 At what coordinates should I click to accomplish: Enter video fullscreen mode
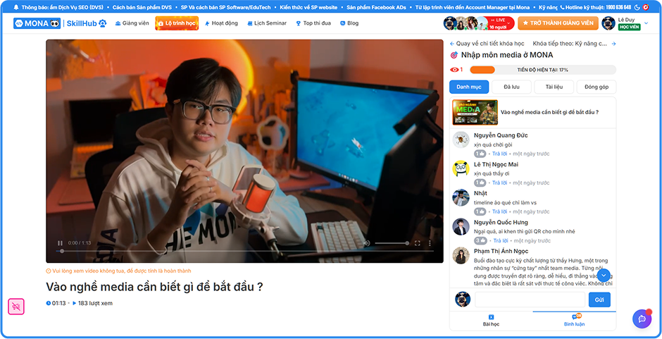[x=417, y=243]
